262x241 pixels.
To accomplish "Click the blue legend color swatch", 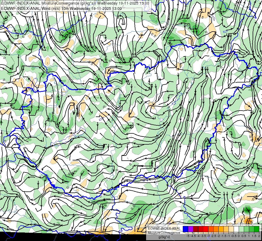I will 185,229.
